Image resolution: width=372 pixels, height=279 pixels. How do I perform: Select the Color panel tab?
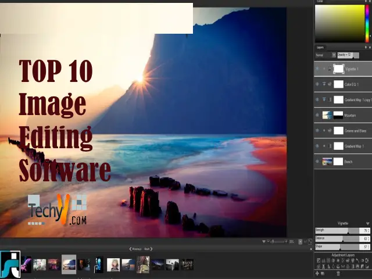pos(320,2)
